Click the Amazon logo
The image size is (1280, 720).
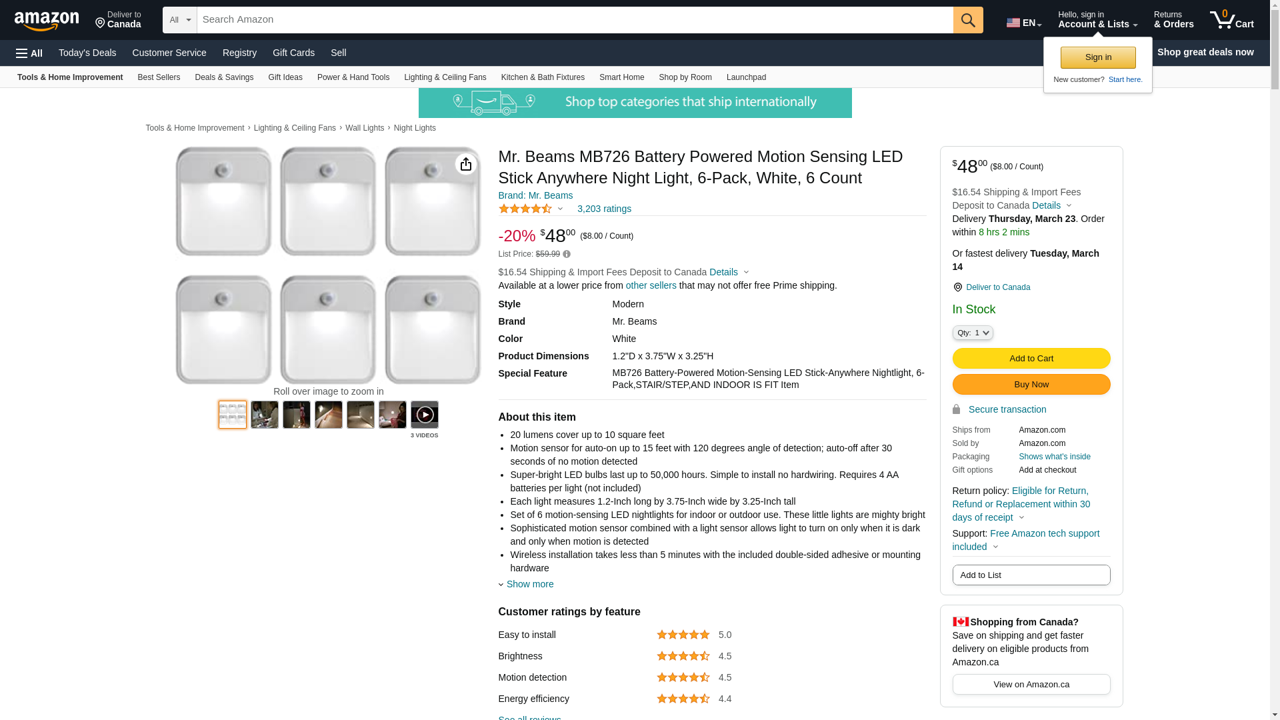(47, 21)
